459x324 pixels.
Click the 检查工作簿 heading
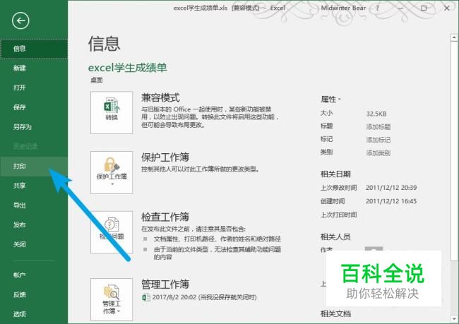pos(165,217)
